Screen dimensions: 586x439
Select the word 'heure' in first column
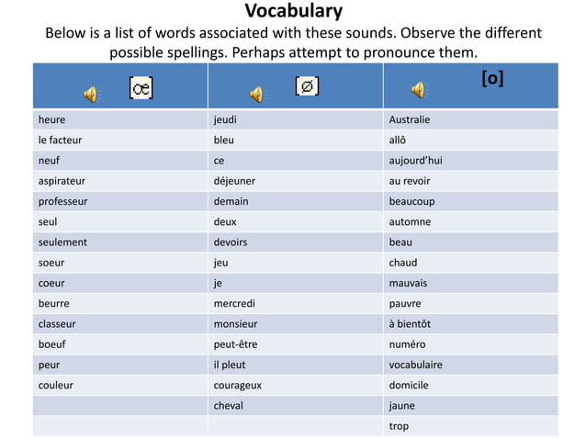51,119
